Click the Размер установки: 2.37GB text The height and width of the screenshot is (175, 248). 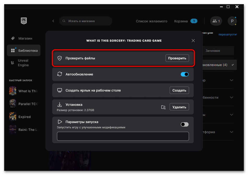[x=75, y=110]
